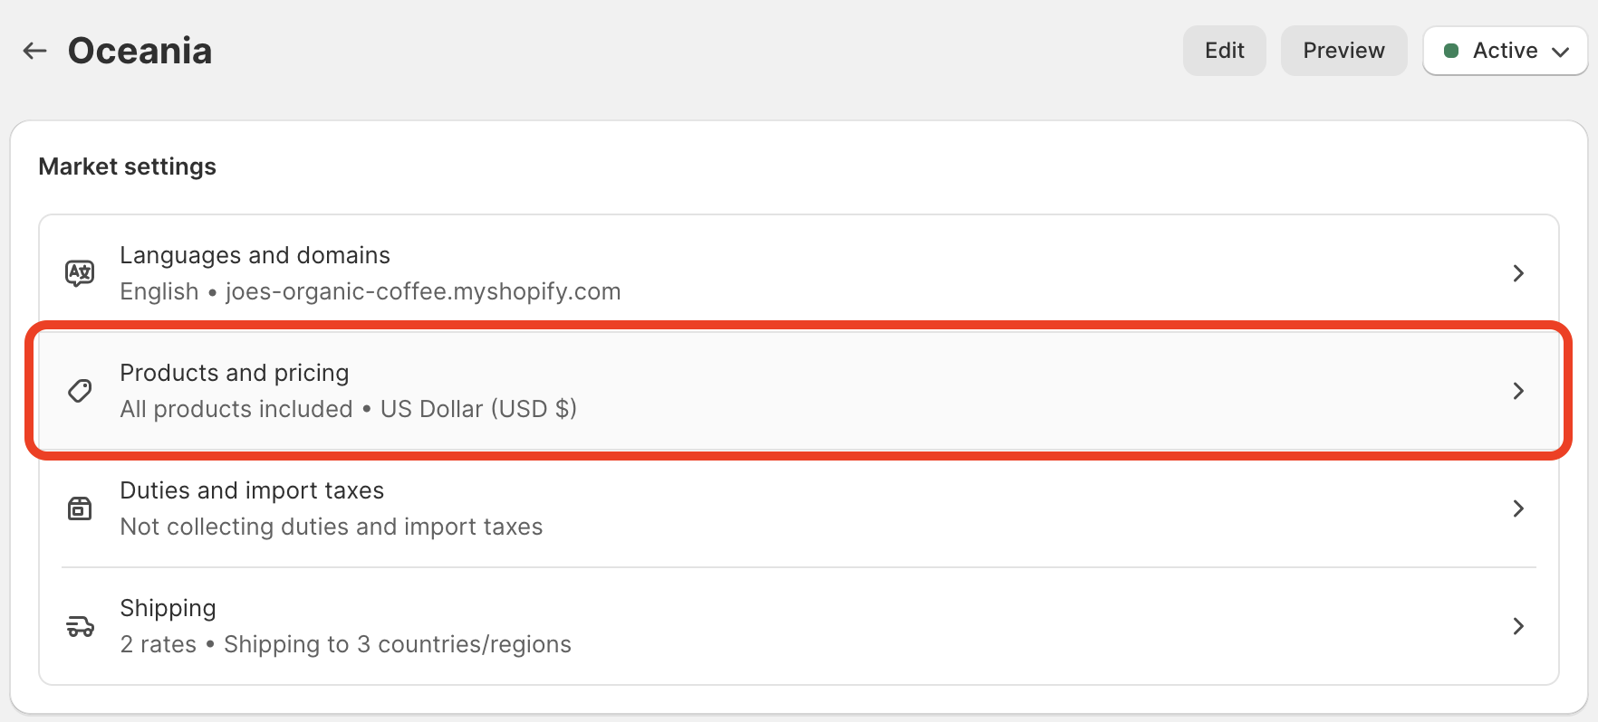Click the Edit button
Image resolution: width=1598 pixels, height=722 pixels.
click(x=1225, y=51)
